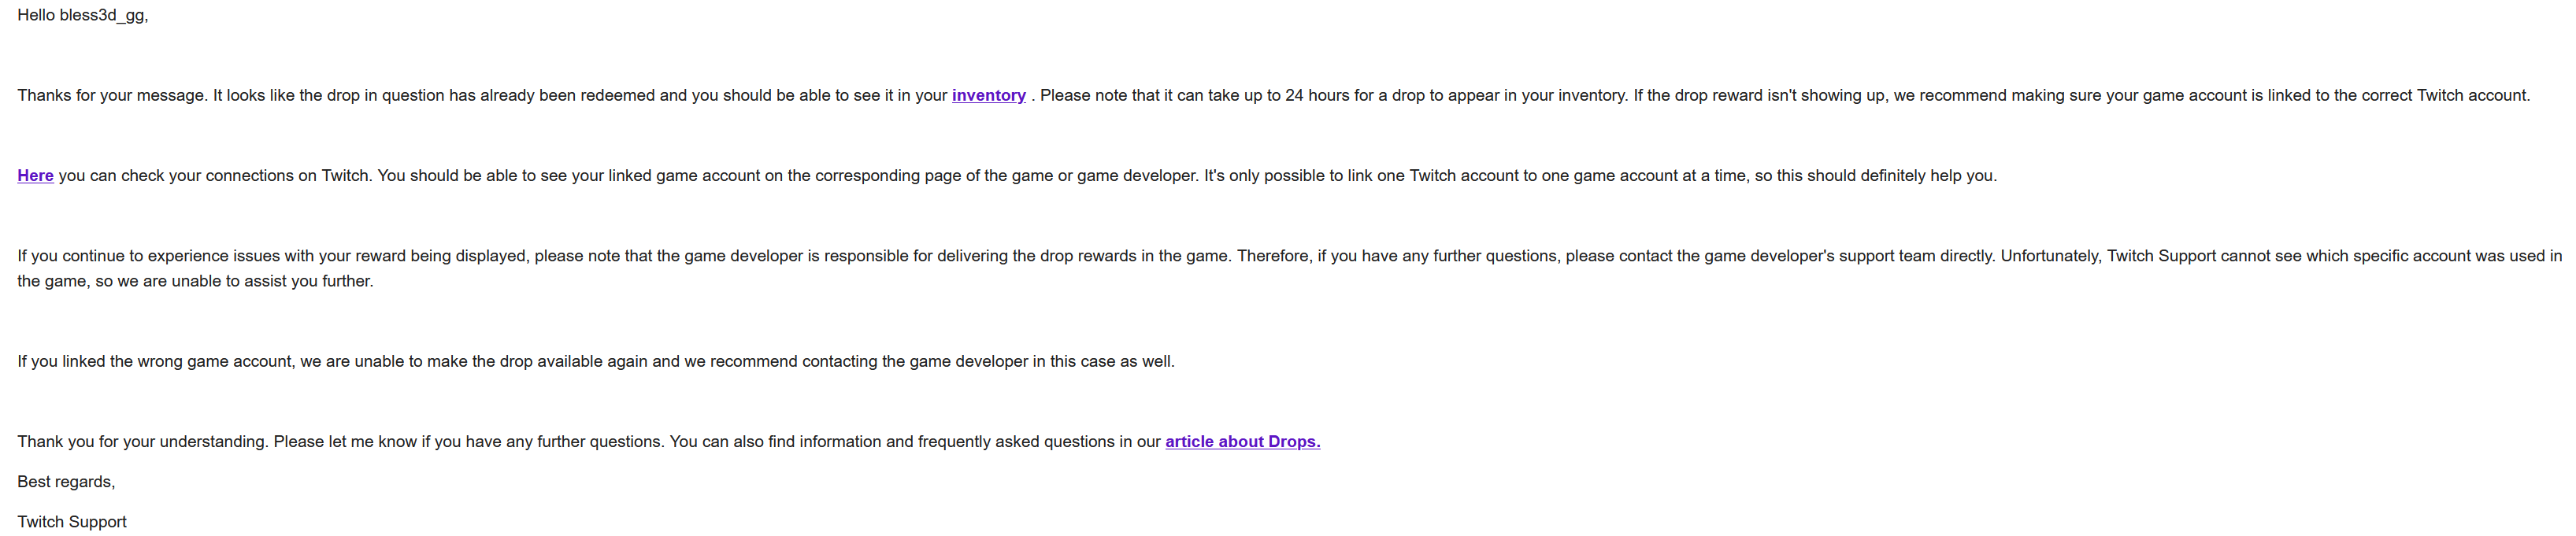This screenshot has width=2576, height=536.
Task: Click the 'Thank you for your understanding' sentence
Action: pyautogui.click(x=142, y=442)
